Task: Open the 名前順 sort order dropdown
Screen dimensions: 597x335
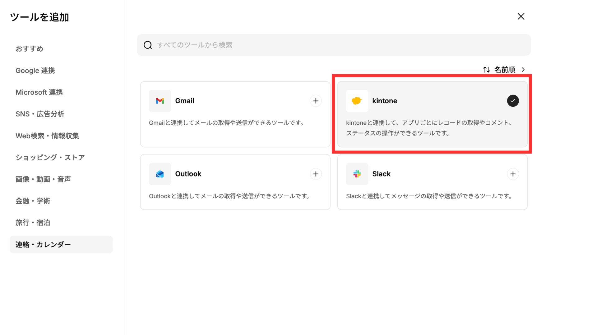Action: 505,70
